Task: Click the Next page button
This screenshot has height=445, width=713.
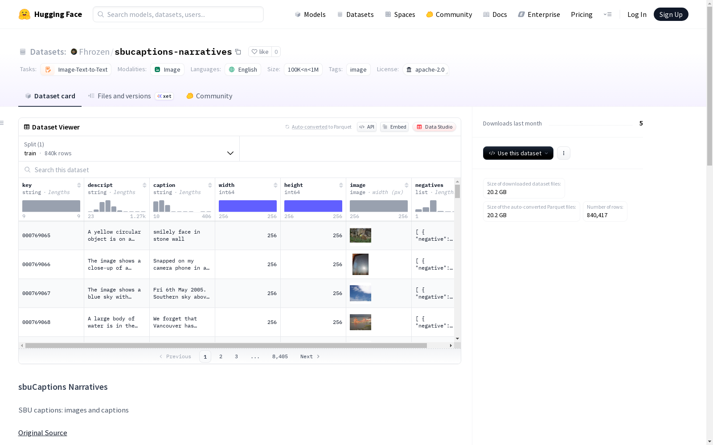Action: pyautogui.click(x=310, y=356)
